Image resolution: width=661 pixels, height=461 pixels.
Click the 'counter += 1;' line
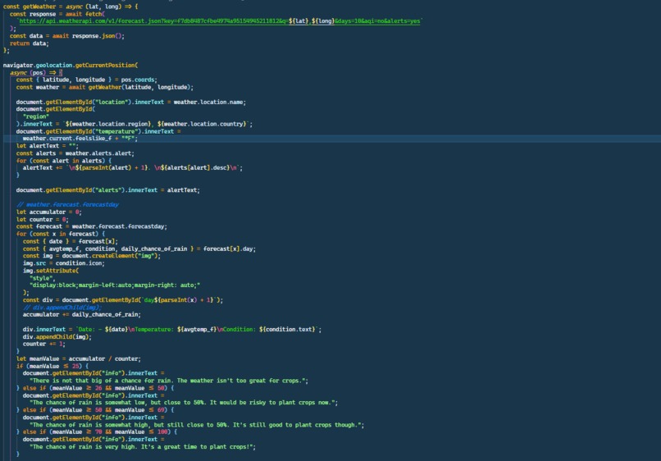tap(43, 345)
